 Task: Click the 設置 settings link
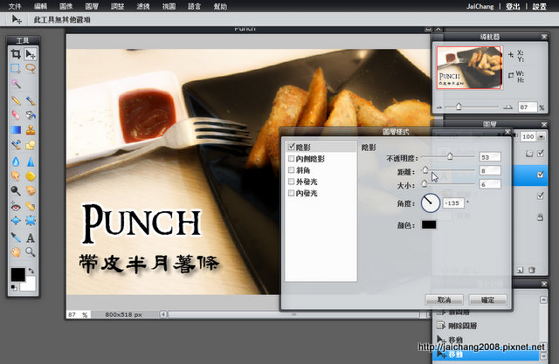(x=540, y=6)
